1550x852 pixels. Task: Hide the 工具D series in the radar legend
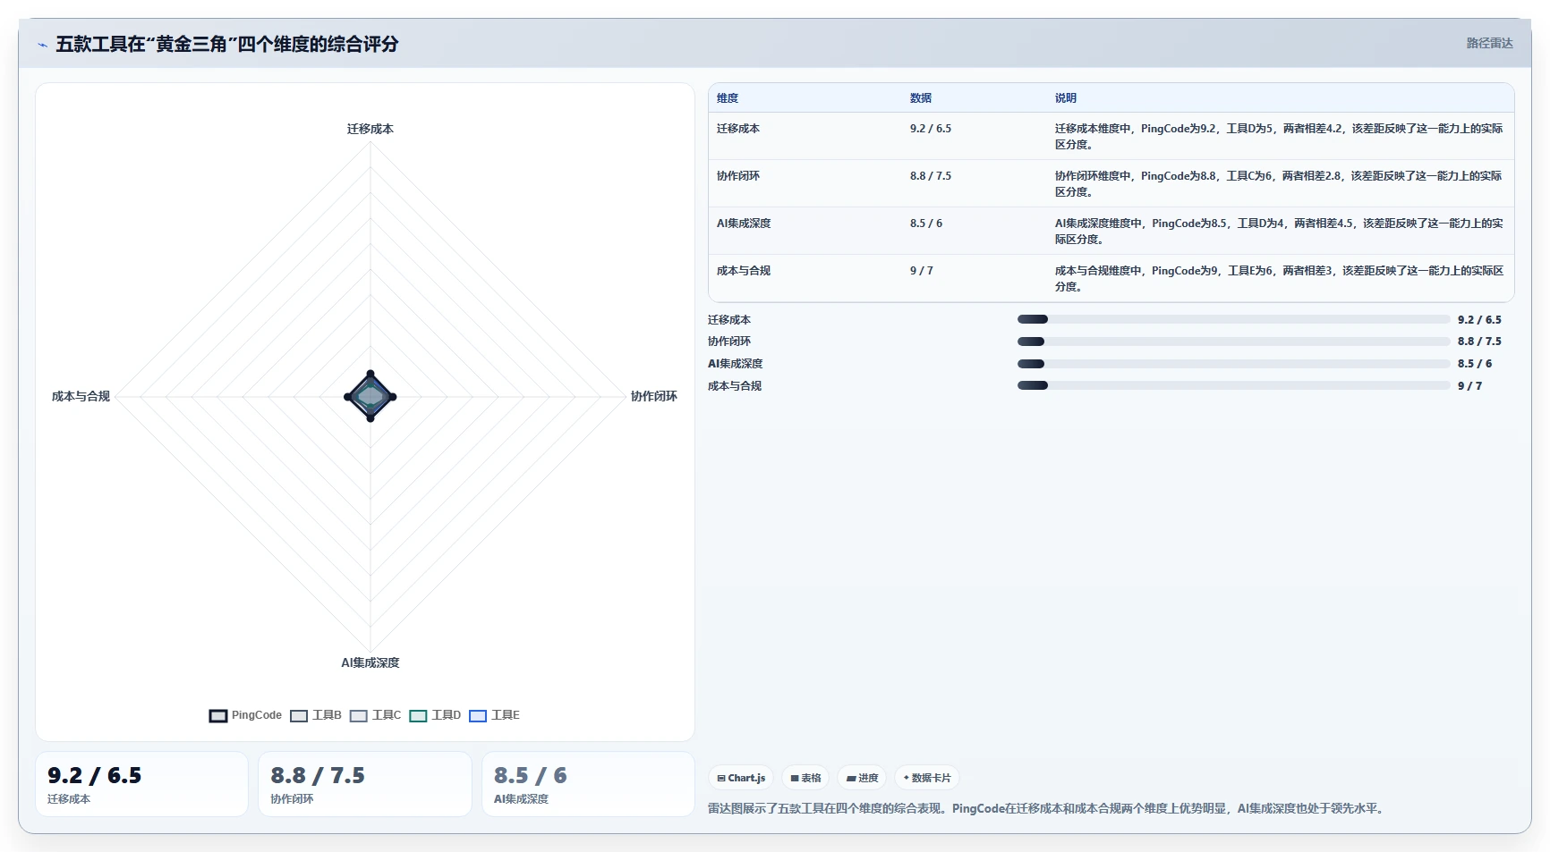(435, 715)
